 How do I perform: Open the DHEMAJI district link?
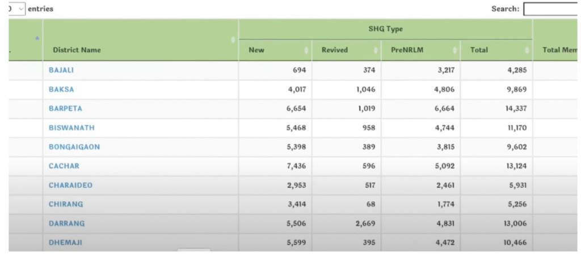click(x=65, y=243)
